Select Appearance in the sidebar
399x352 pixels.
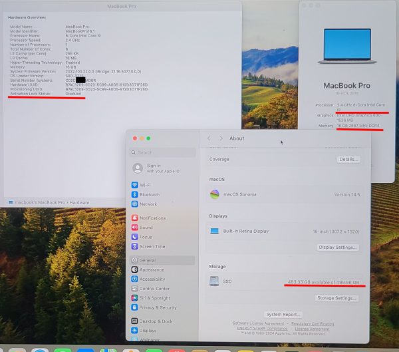click(152, 269)
